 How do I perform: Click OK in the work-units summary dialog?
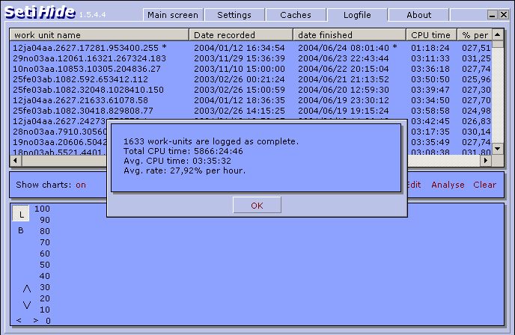pos(257,206)
